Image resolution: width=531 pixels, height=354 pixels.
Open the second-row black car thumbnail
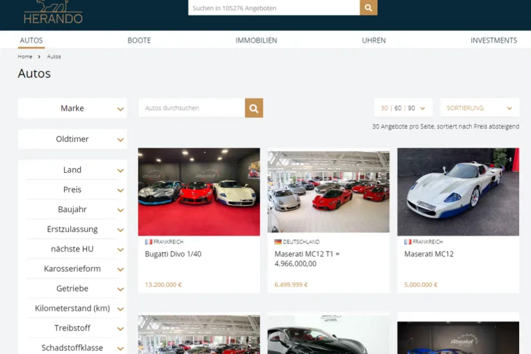pyautogui.click(x=328, y=334)
